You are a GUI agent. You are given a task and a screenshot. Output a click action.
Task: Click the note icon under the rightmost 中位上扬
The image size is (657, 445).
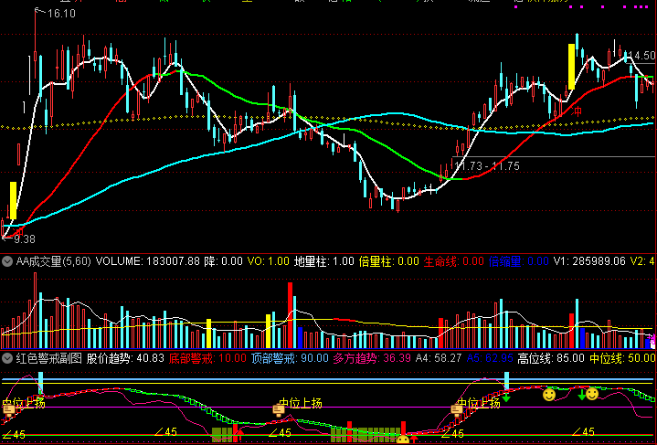pyautogui.click(x=457, y=409)
